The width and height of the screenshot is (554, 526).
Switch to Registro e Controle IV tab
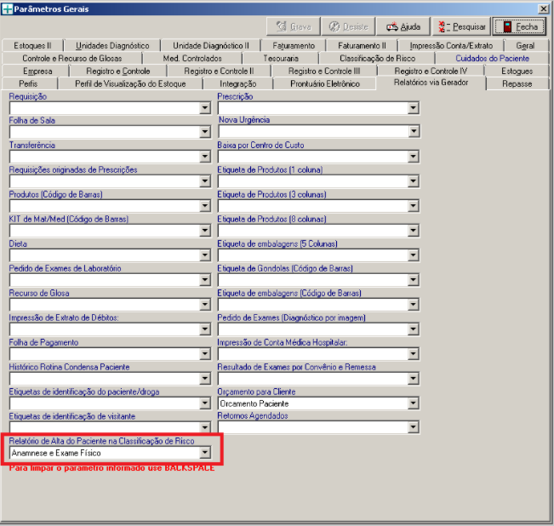tap(431, 71)
